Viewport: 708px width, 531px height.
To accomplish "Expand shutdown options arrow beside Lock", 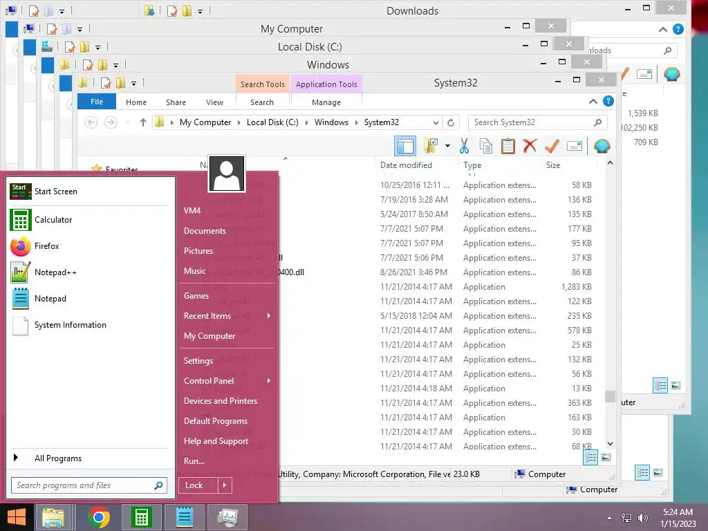I will pos(225,485).
